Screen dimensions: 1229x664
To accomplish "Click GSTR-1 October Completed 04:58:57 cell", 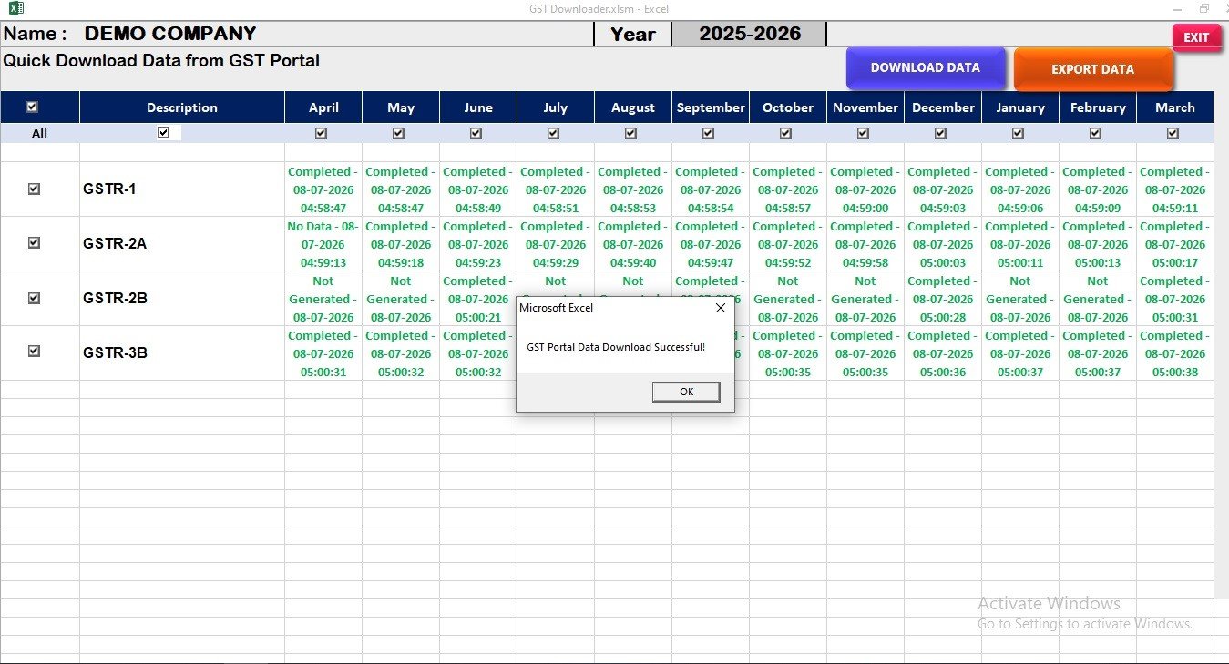I will [x=788, y=189].
